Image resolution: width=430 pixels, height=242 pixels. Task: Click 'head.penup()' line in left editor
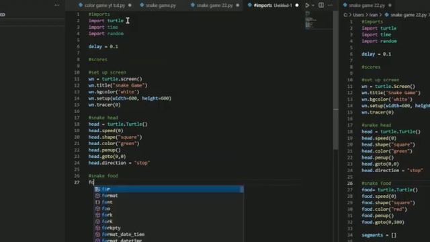coord(104,150)
